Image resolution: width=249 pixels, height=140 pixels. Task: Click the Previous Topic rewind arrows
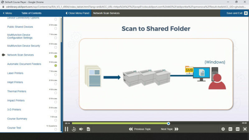point(131,129)
